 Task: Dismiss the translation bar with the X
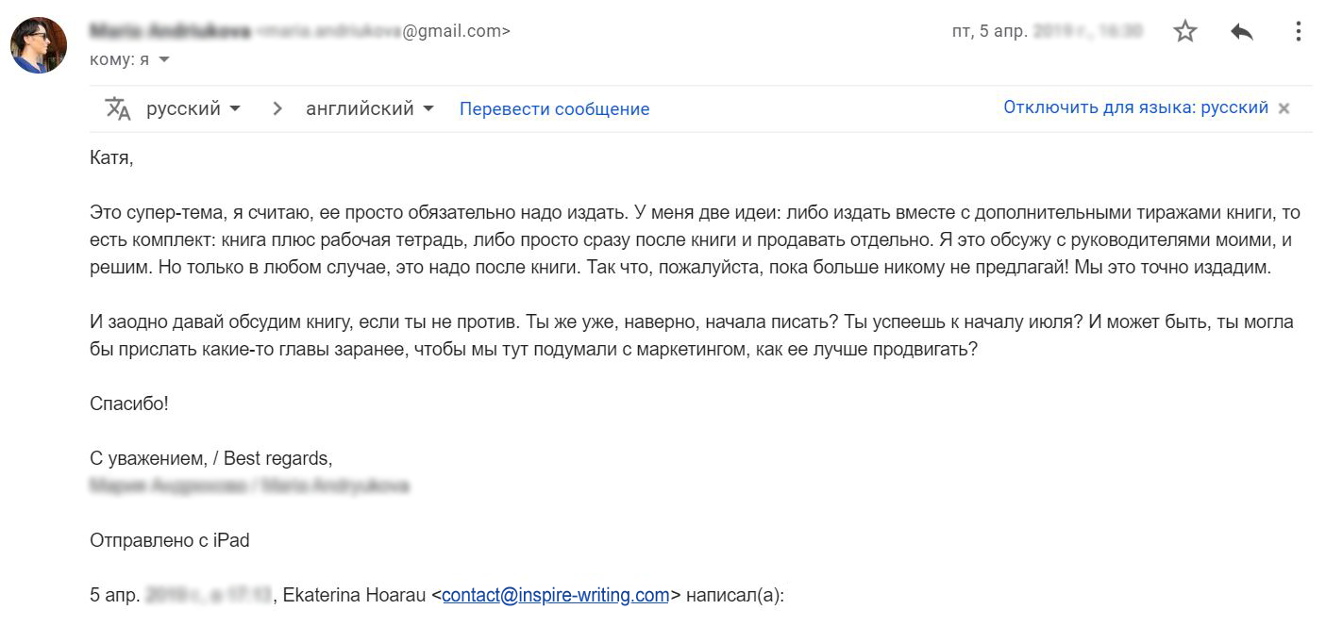(1284, 108)
